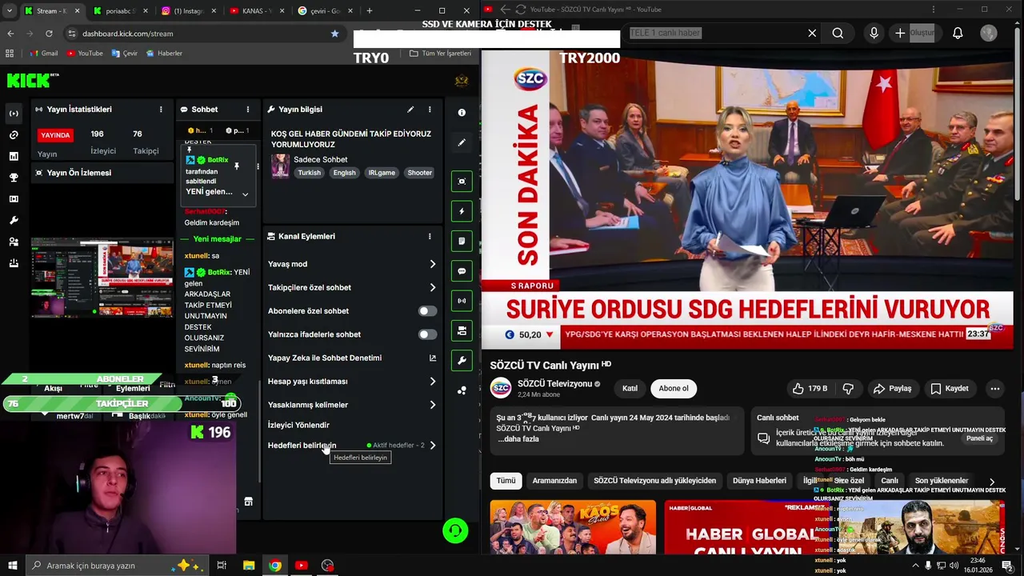
Task: Like the SÖZCÜ TV video
Action: coord(810,389)
